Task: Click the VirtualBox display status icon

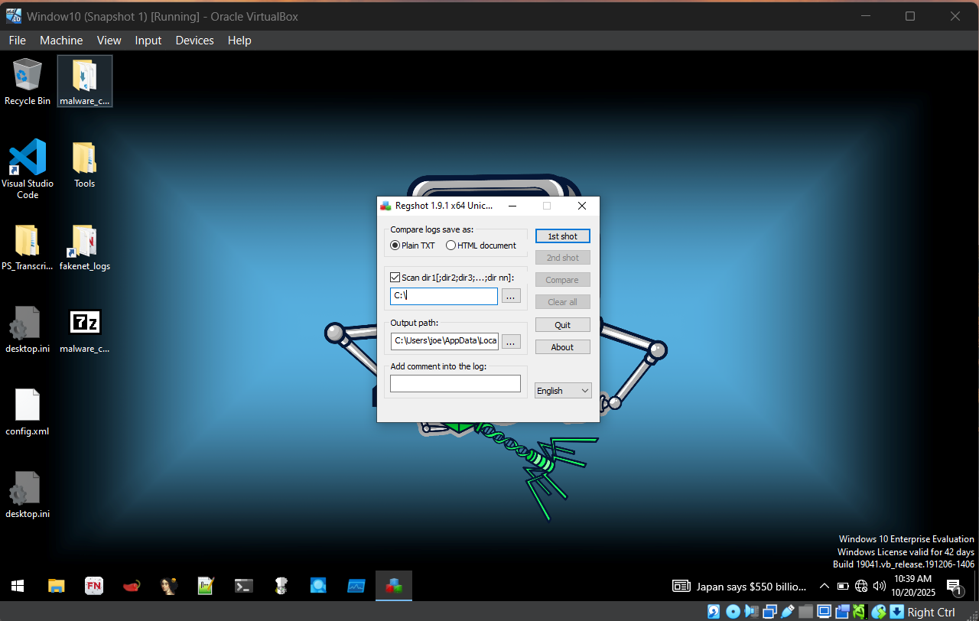Action: point(824,612)
